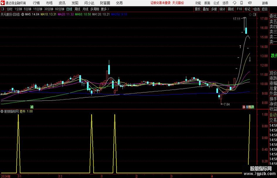Click the 涨 tag at chart bottom
The height and width of the screenshot is (178, 277).
tap(244, 107)
